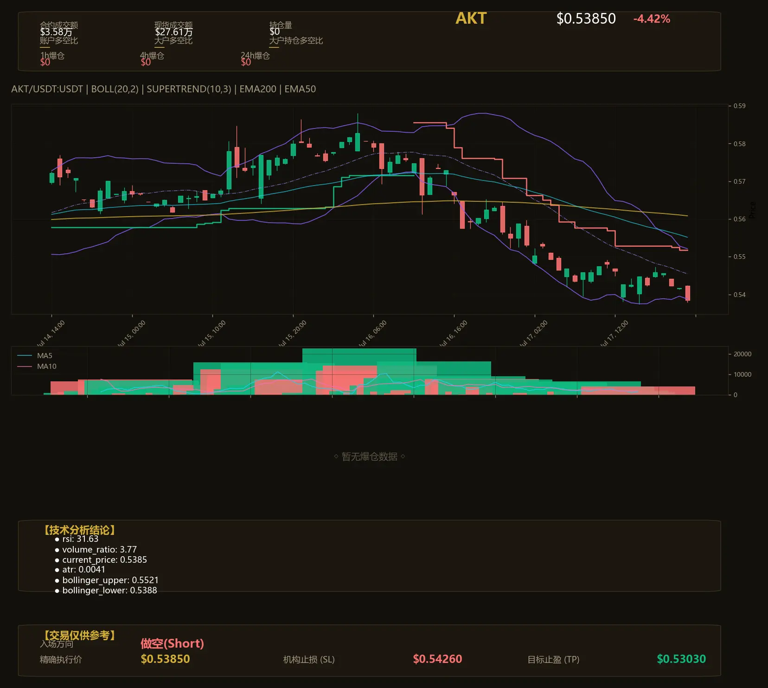The height and width of the screenshot is (688, 768).
Task: Click the 4h爆仓 liquidation label
Action: (152, 56)
